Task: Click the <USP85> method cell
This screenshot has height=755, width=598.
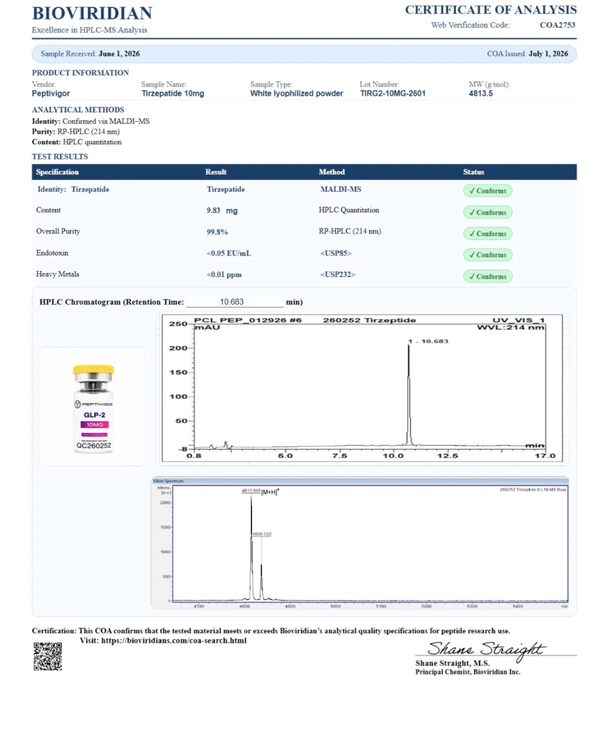Action: [336, 253]
